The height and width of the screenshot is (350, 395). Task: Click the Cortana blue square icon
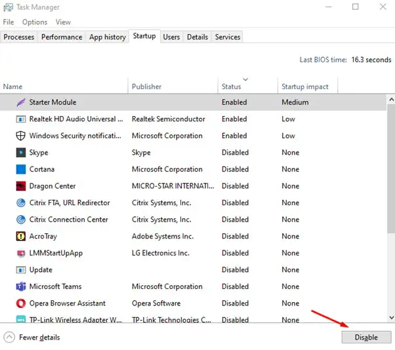(x=21, y=169)
